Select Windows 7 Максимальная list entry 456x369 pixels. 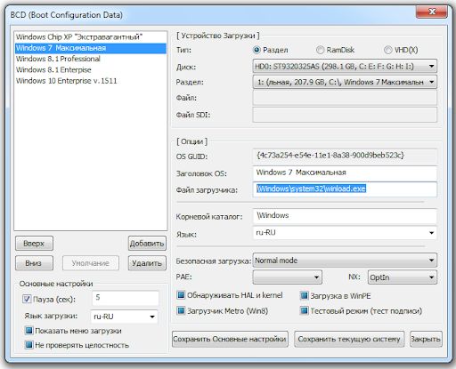tap(91, 48)
